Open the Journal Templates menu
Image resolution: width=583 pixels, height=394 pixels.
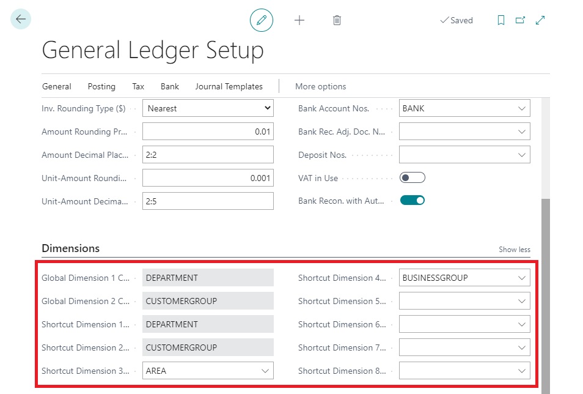click(x=229, y=86)
